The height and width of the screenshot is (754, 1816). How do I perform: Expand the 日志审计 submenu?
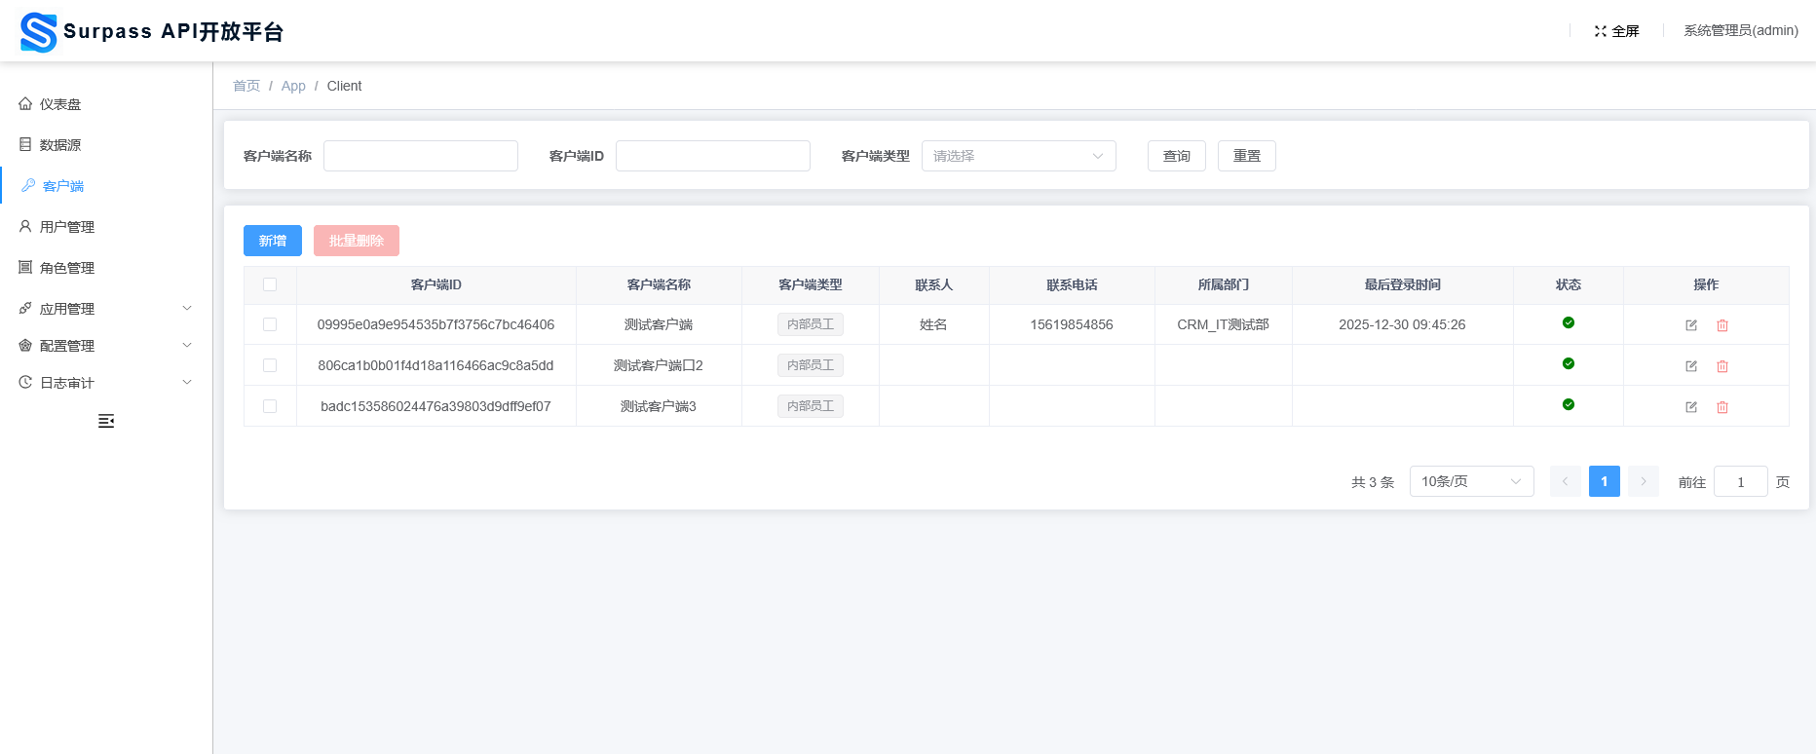tap(106, 383)
